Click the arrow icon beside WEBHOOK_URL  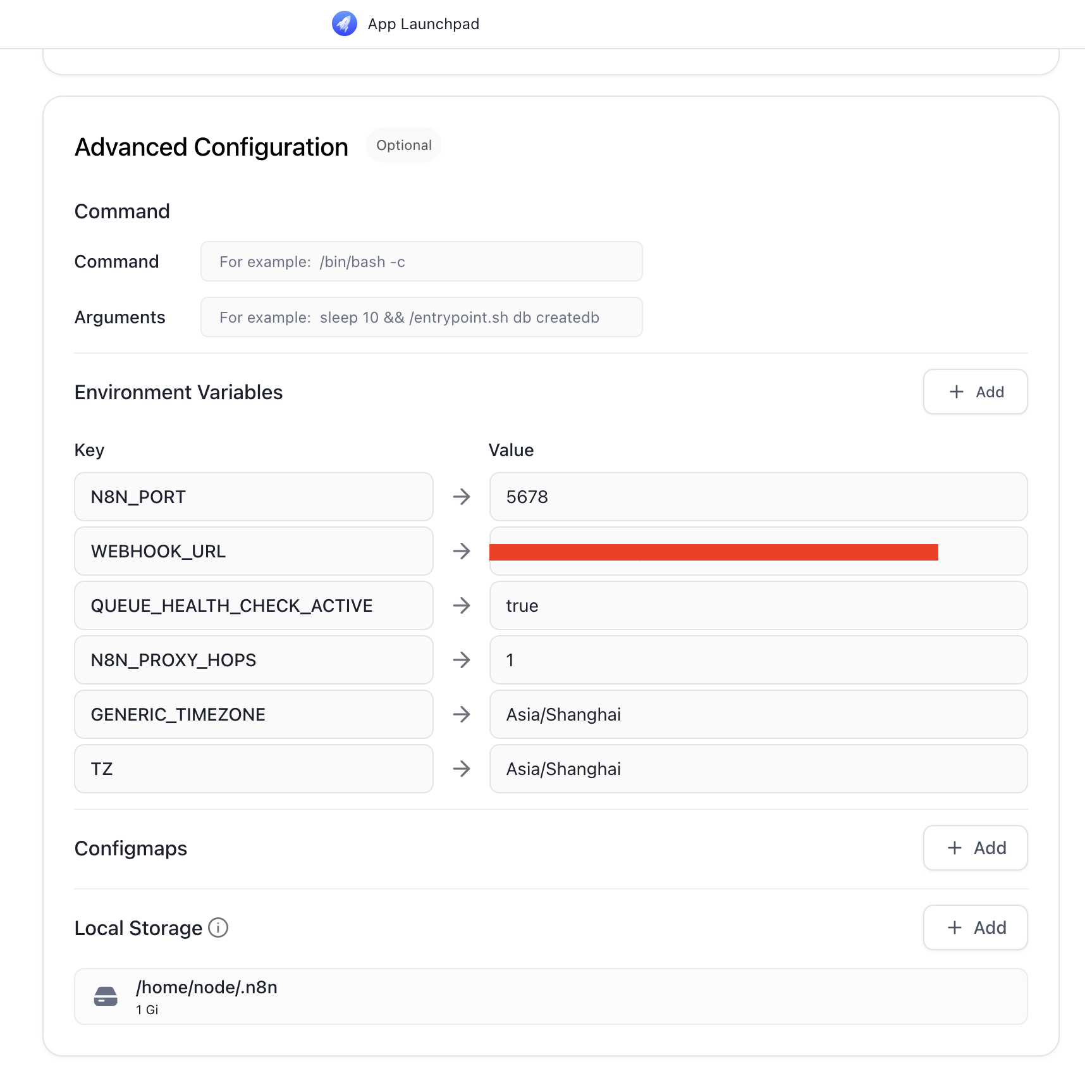click(462, 551)
